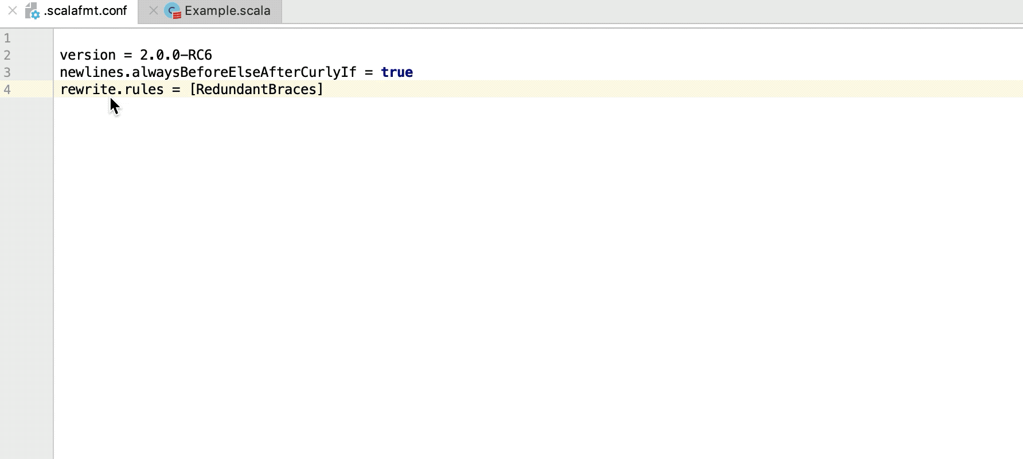Click the Example.scala class file icon
Image resolution: width=1023 pixels, height=459 pixels.
tap(173, 11)
